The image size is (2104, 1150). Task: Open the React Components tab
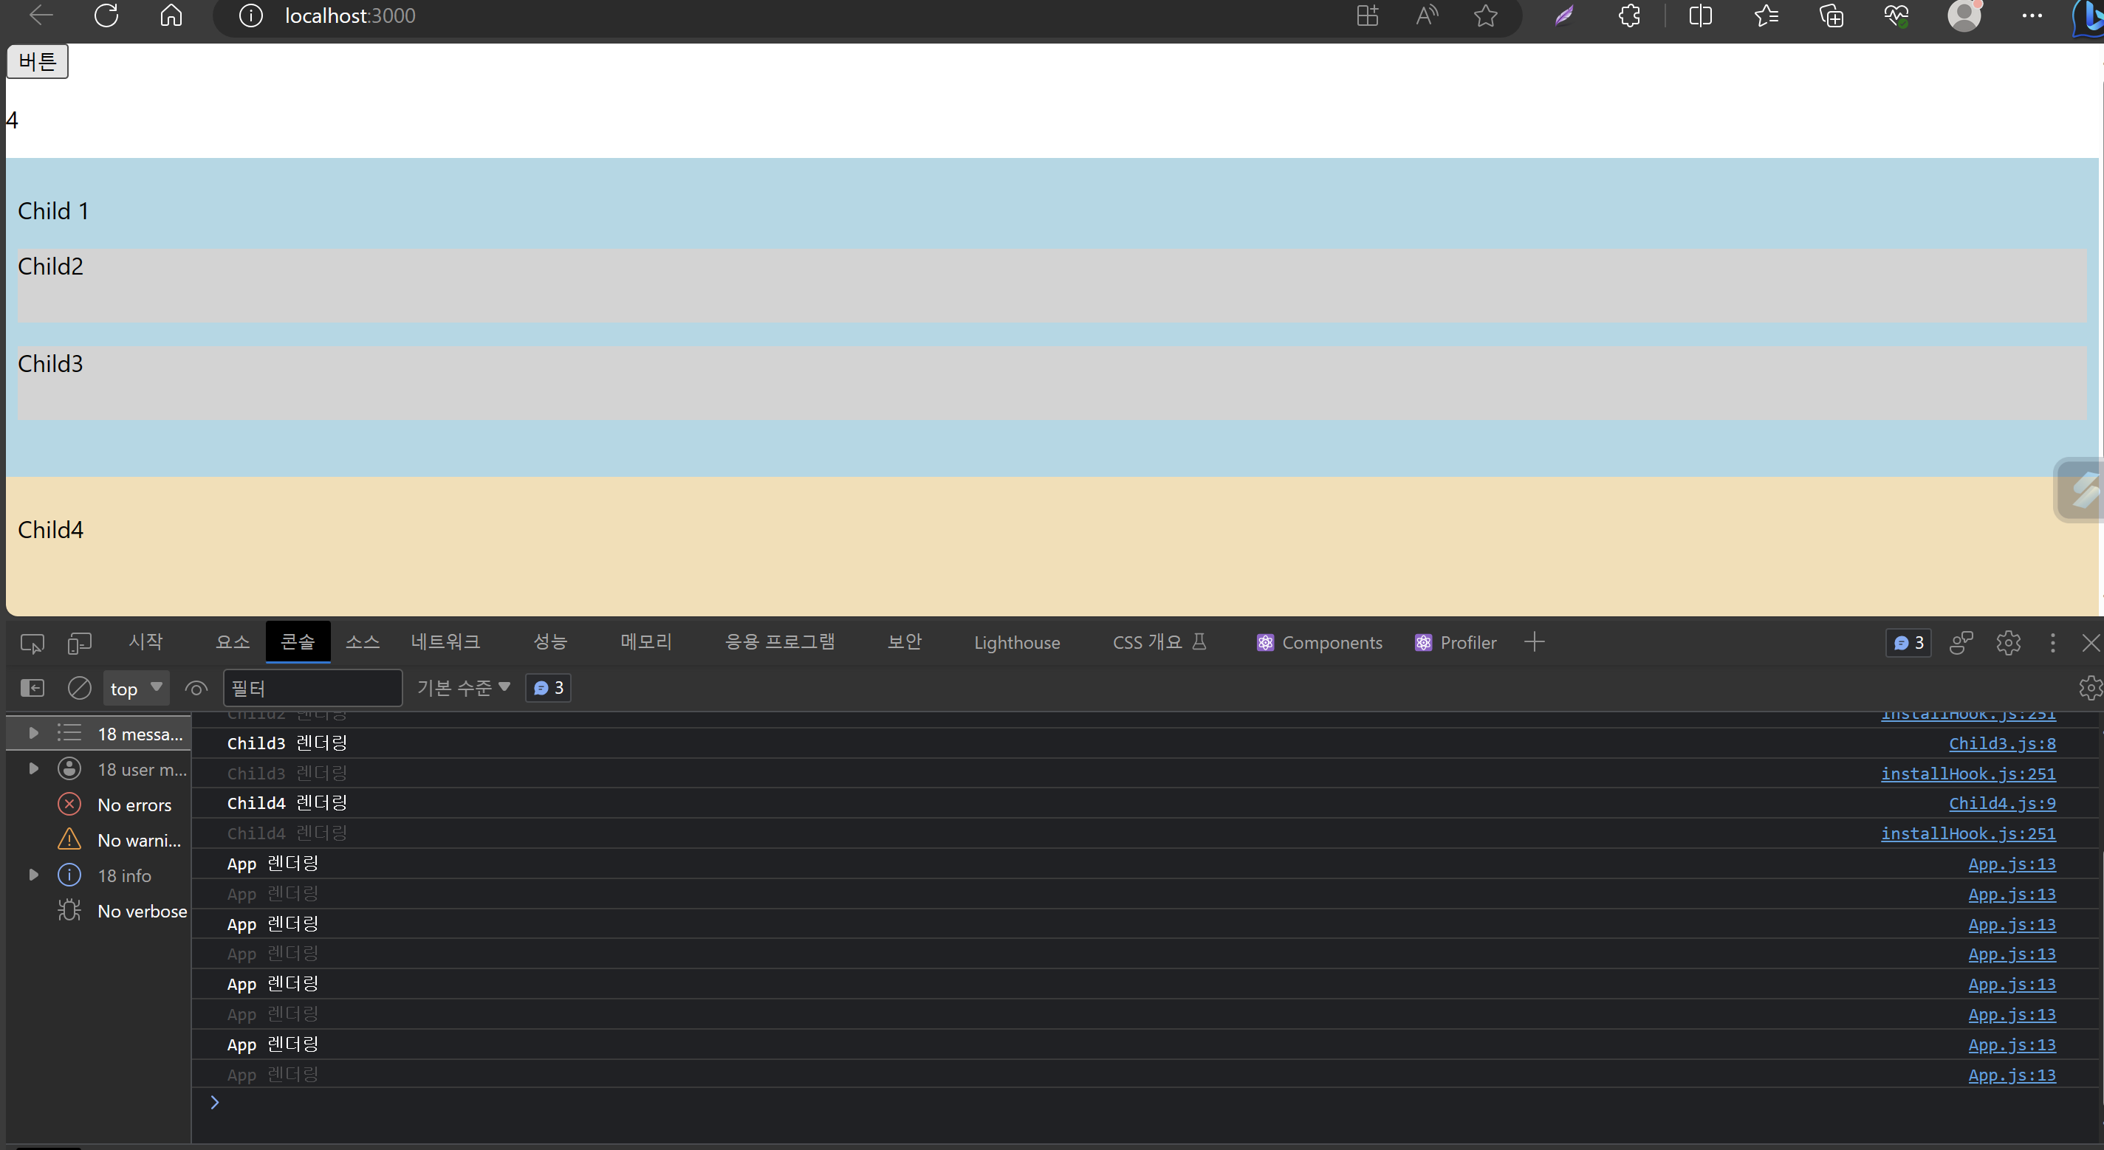pos(1319,643)
